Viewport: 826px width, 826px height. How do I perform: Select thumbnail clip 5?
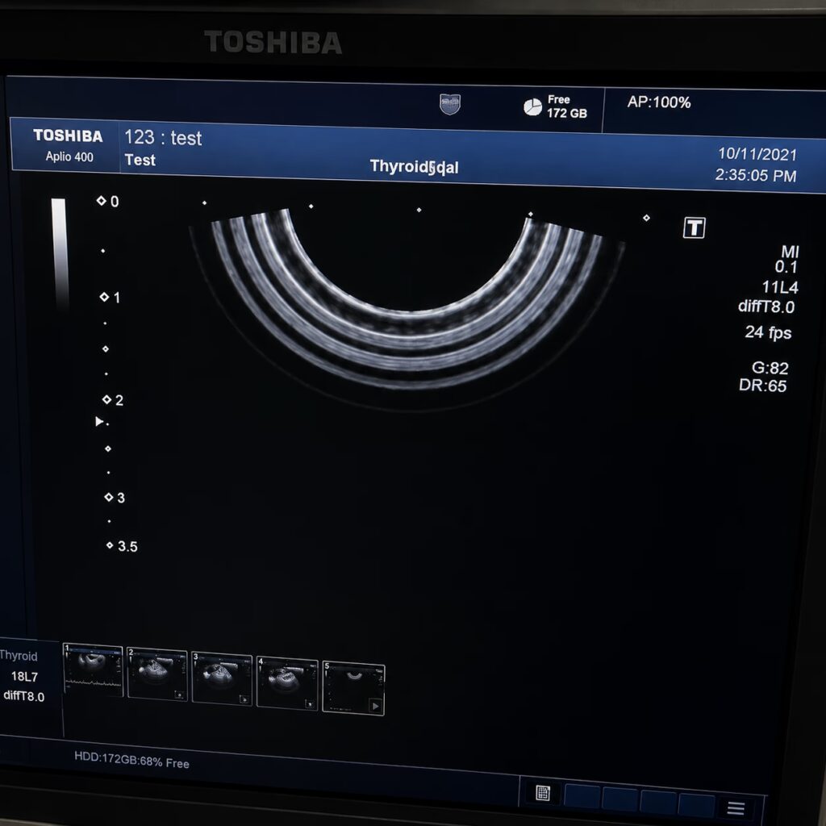click(x=353, y=688)
